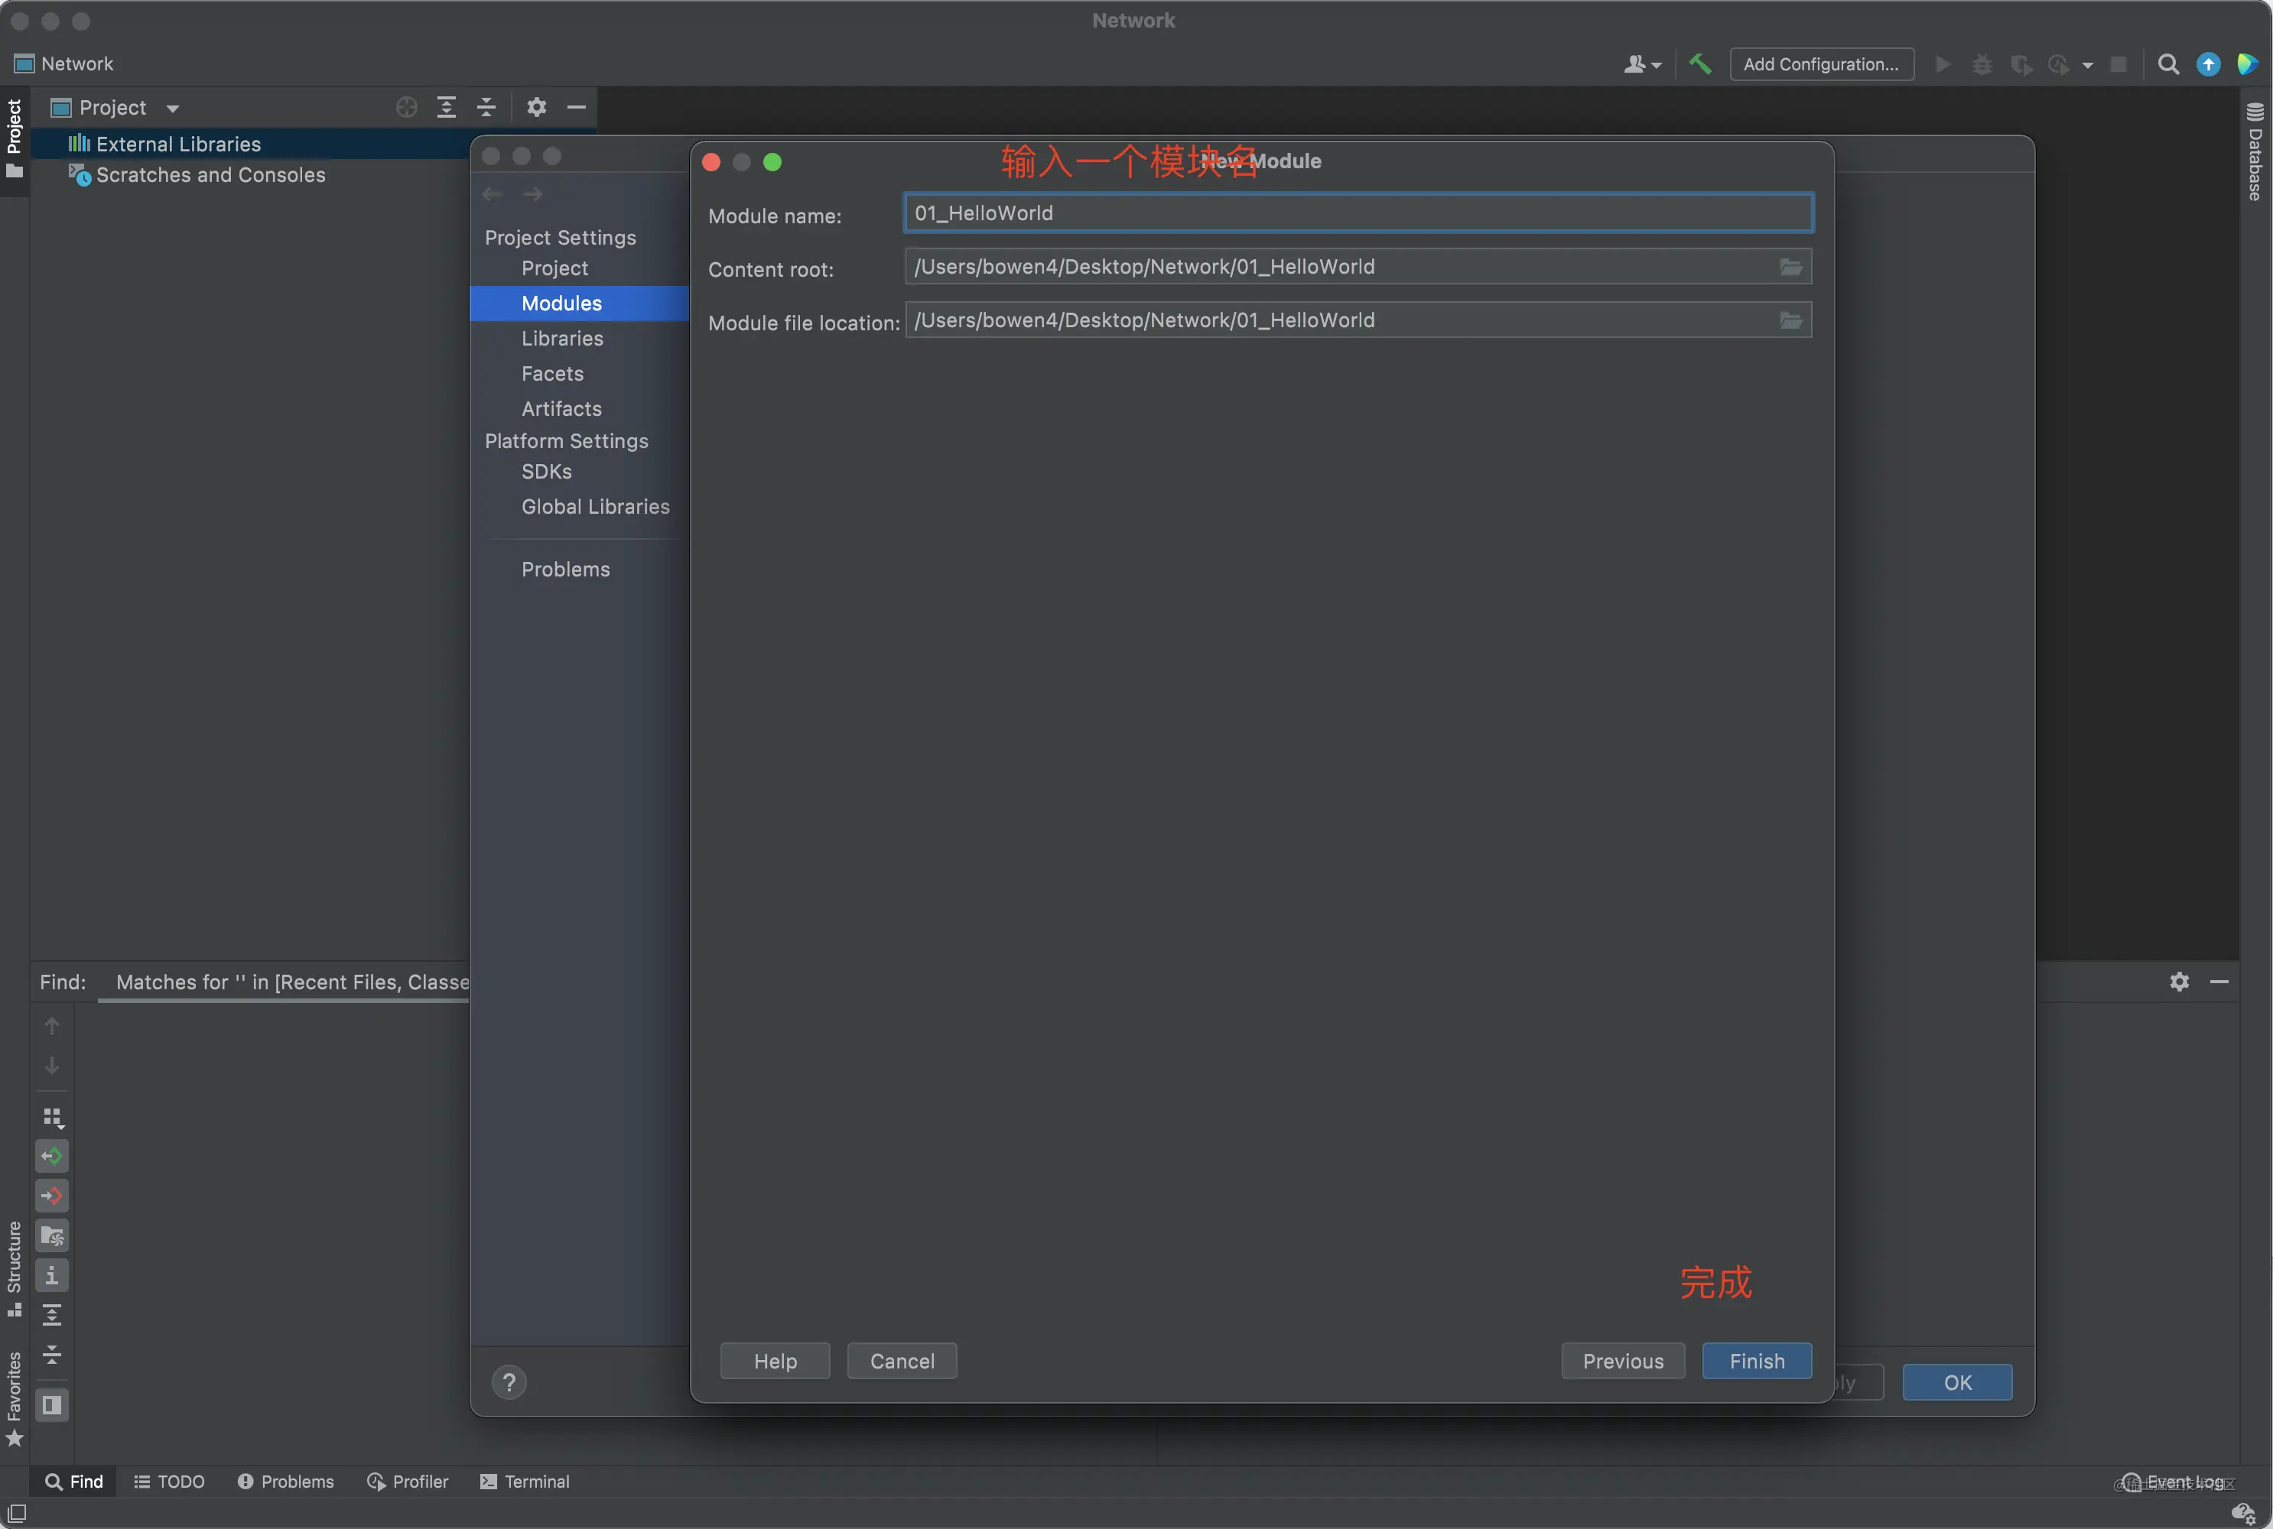Browse Module file location folder icon

click(1790, 321)
